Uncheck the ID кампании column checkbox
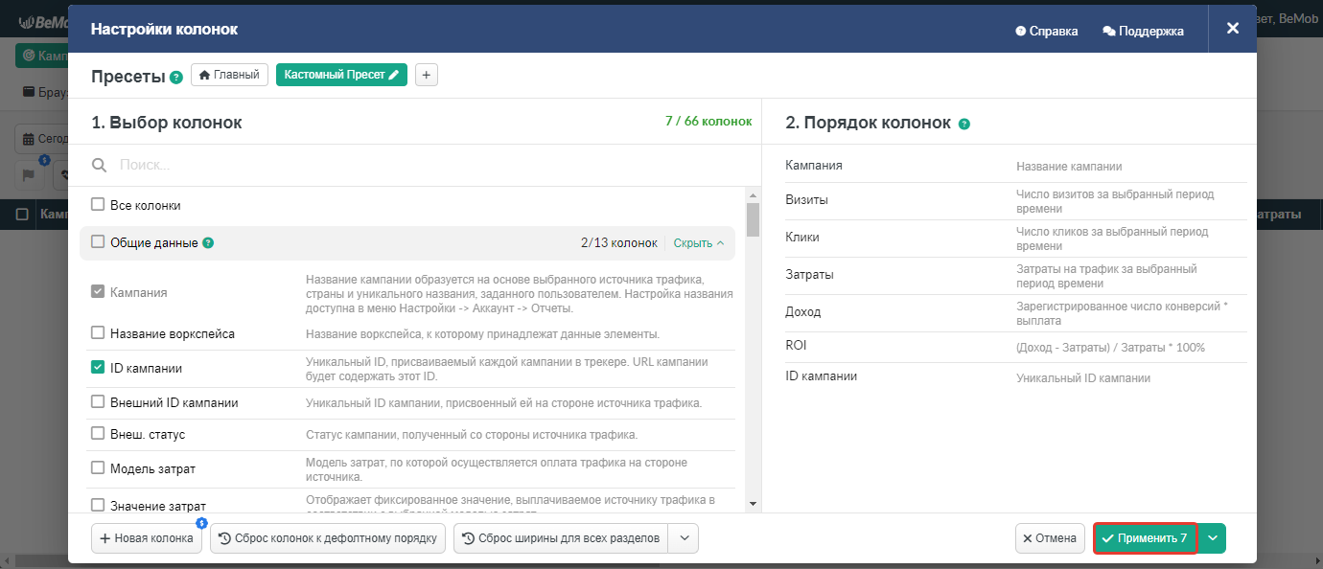Image resolution: width=1323 pixels, height=569 pixels. point(98,367)
